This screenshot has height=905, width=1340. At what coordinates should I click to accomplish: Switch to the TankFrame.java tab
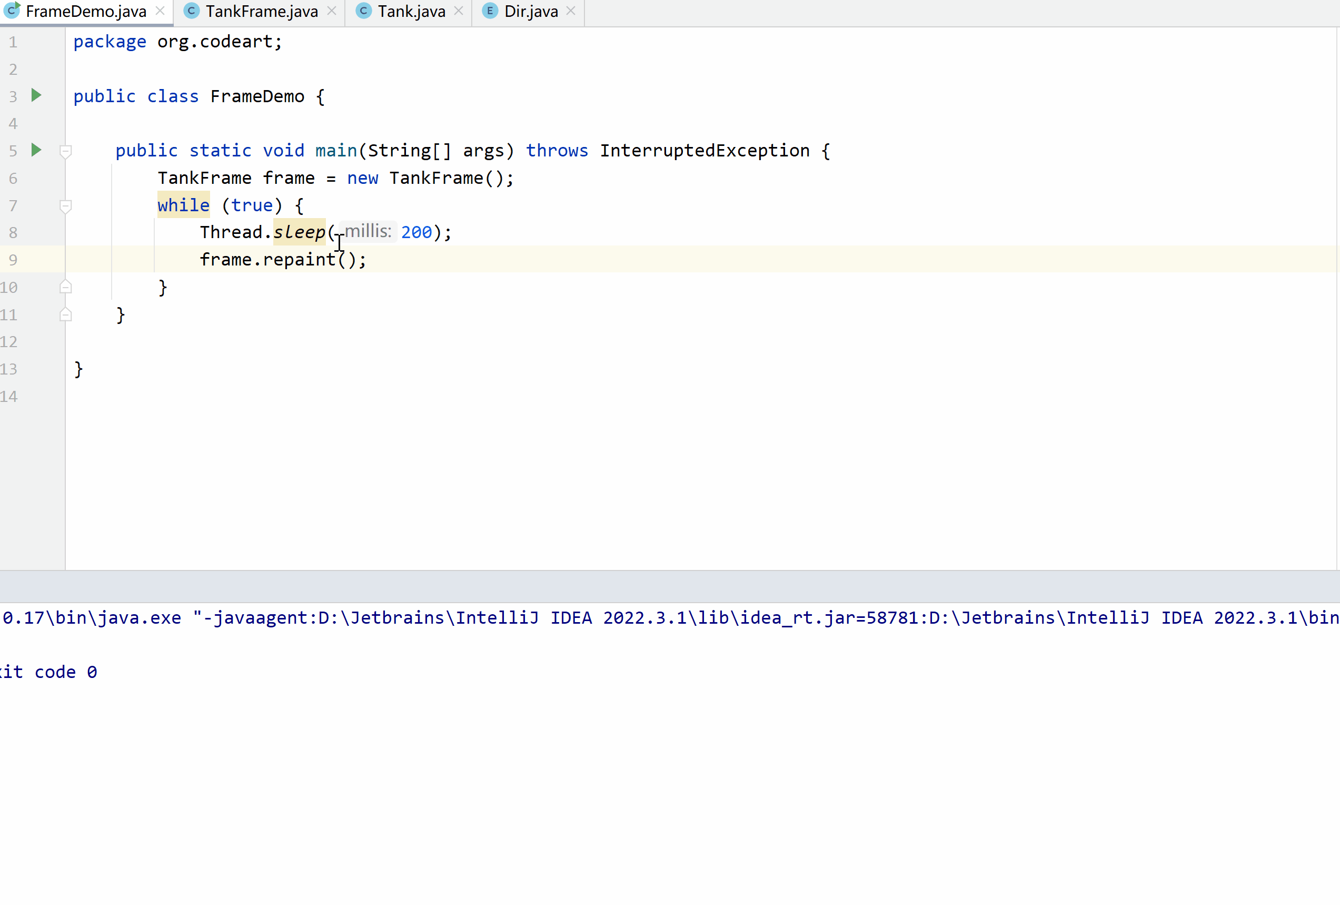point(261,12)
